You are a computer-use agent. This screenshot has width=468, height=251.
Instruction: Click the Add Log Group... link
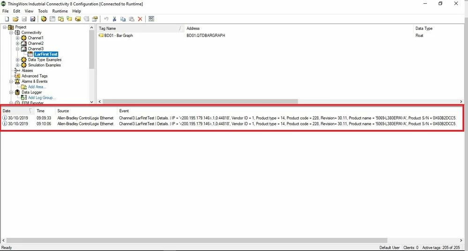coord(42,98)
